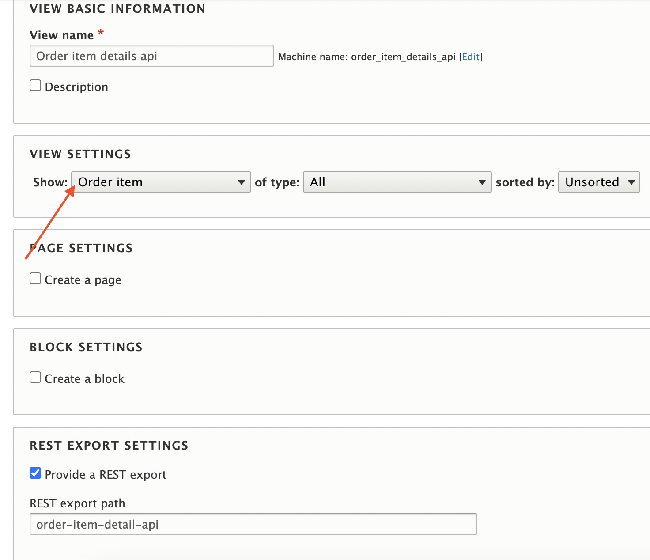Check the Create a page option
The width and height of the screenshot is (650, 560).
point(35,278)
